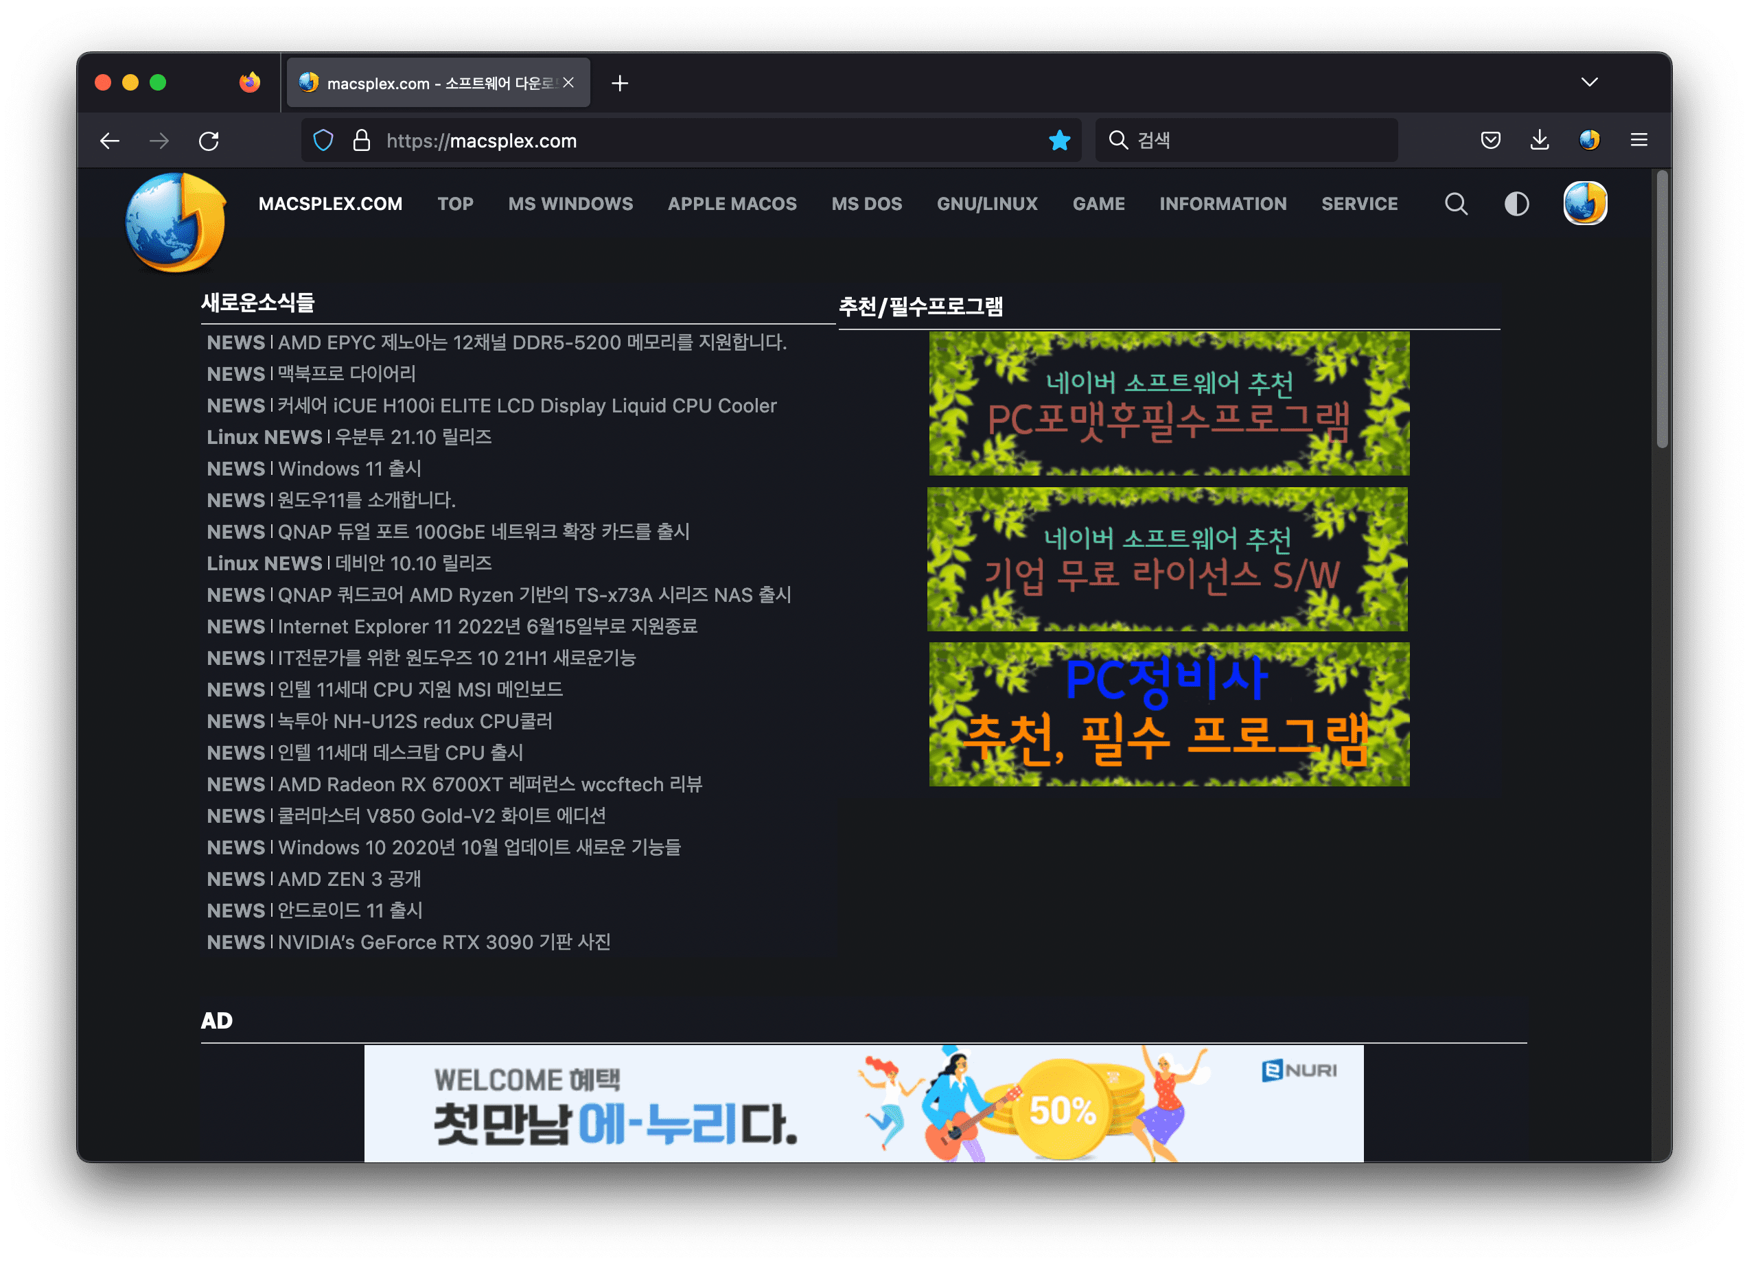Open the MS DOS menu
This screenshot has height=1264, width=1749.
click(x=867, y=204)
